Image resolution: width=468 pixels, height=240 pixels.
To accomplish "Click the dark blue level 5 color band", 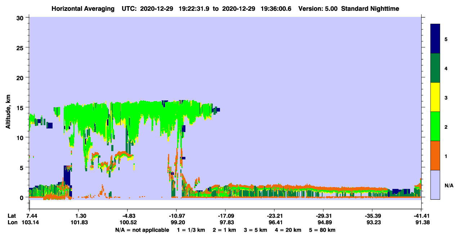I will 435,39.
